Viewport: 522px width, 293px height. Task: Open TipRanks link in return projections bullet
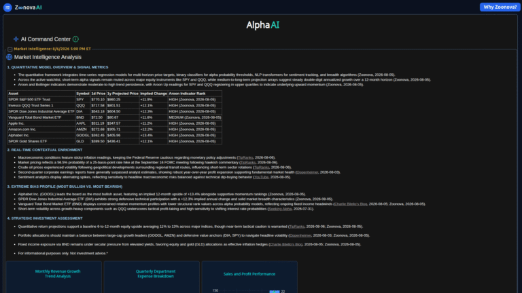[x=296, y=227]
